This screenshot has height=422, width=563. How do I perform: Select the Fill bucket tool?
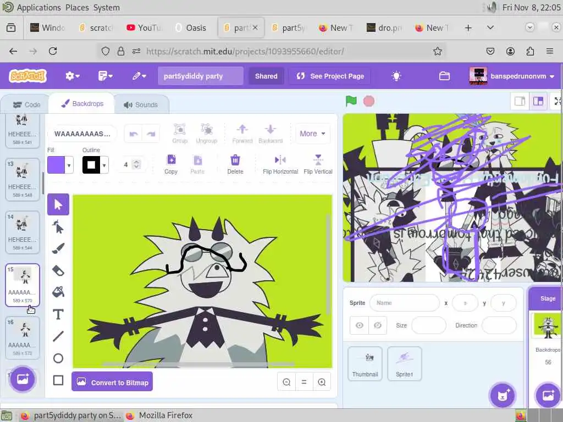[58, 292]
